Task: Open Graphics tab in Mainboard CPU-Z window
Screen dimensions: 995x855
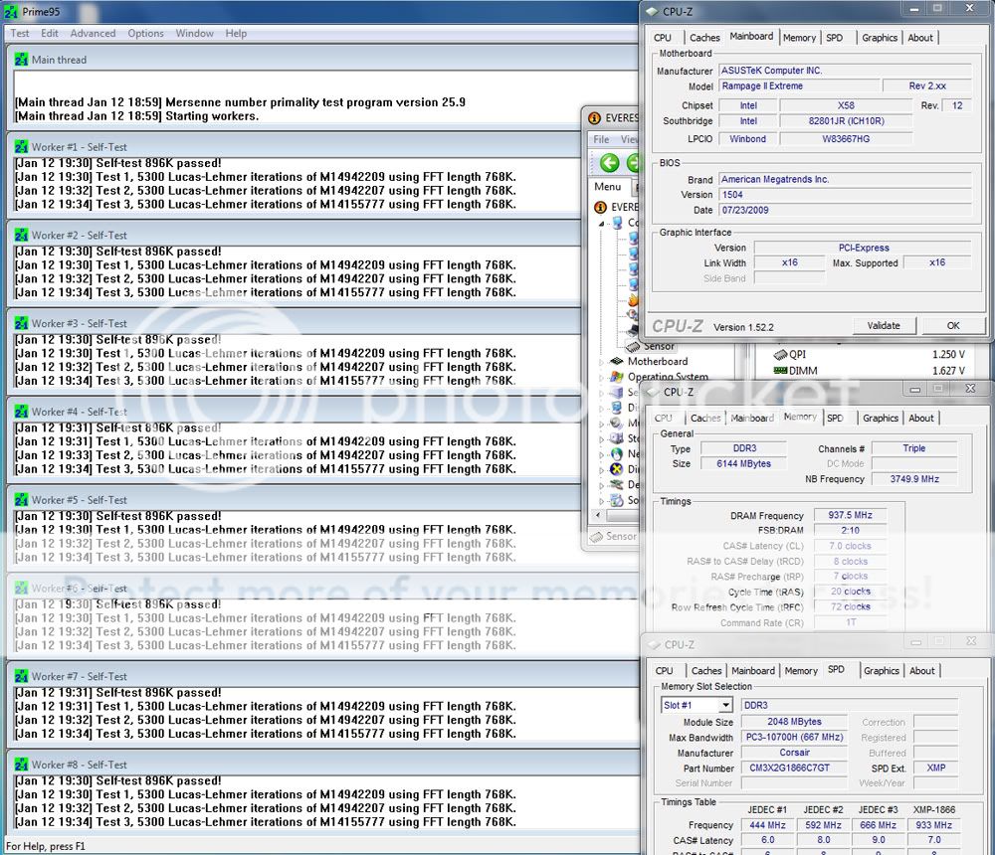Action: point(880,38)
